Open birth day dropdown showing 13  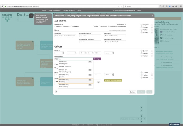click(x=83, y=53)
